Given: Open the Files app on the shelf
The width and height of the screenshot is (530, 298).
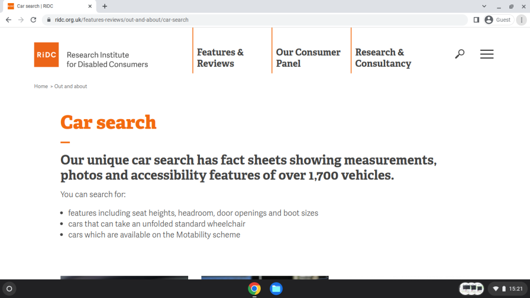Looking at the screenshot, I should [276, 289].
